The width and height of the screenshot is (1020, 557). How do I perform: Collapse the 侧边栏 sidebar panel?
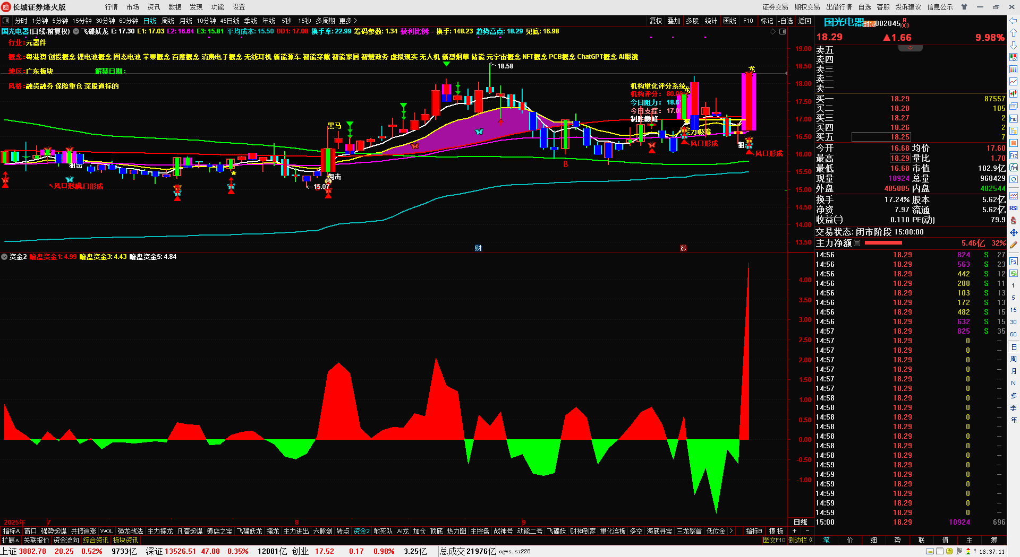pos(801,540)
